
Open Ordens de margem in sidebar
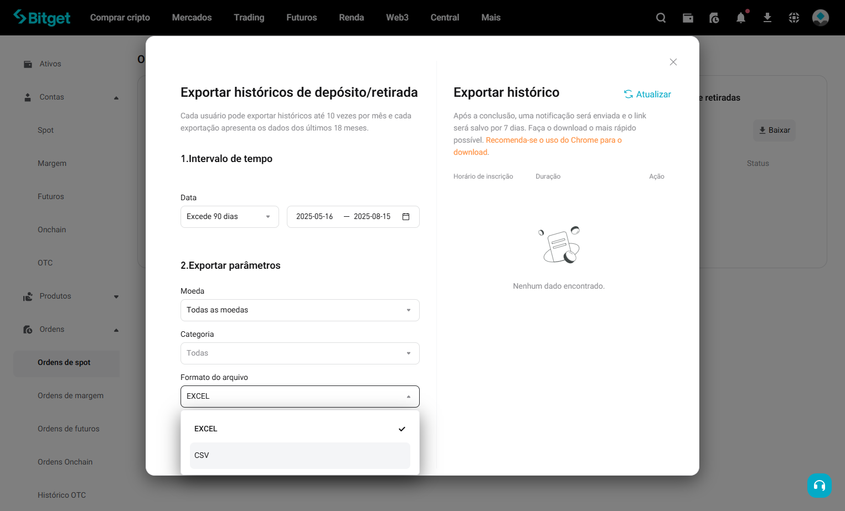pos(71,396)
